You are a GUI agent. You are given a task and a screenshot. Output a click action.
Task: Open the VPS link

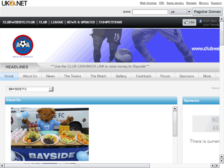pyautogui.click(x=161, y=3)
